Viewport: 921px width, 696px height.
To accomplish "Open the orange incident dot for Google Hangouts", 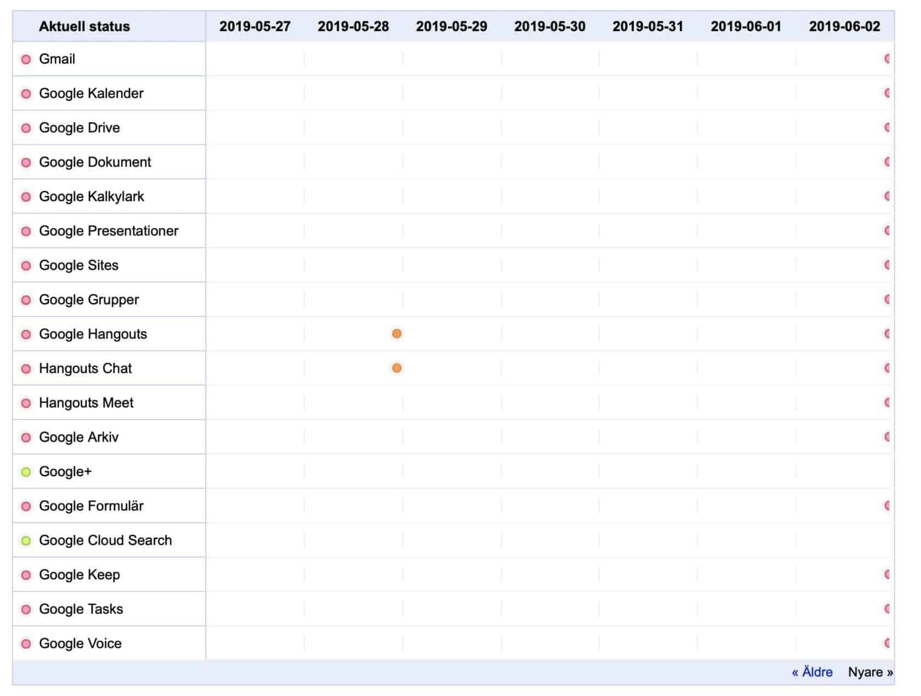I will 397,334.
